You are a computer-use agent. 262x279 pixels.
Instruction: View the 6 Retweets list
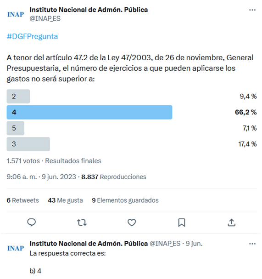23,200
